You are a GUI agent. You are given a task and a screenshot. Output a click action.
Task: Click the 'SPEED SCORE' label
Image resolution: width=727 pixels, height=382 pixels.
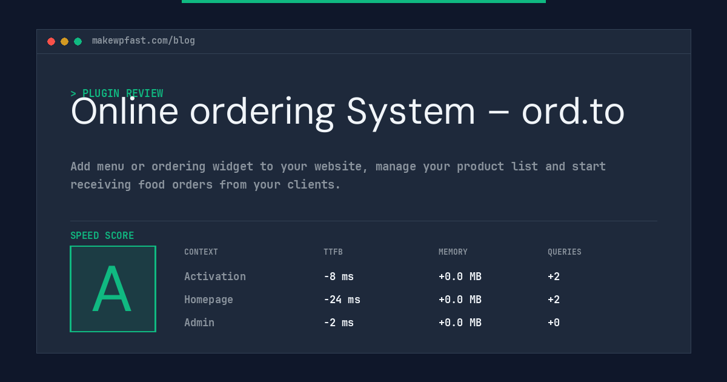click(x=102, y=236)
